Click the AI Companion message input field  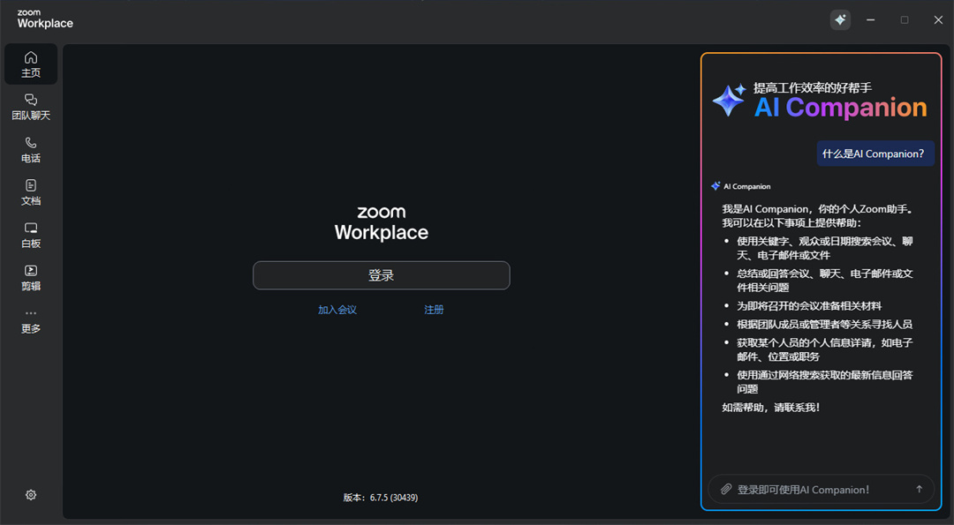pyautogui.click(x=821, y=489)
